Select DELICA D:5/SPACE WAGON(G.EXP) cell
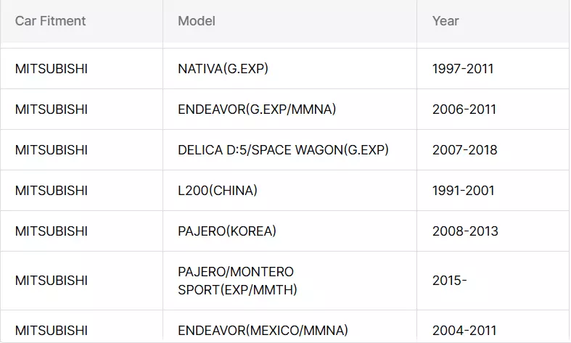 pos(283,150)
